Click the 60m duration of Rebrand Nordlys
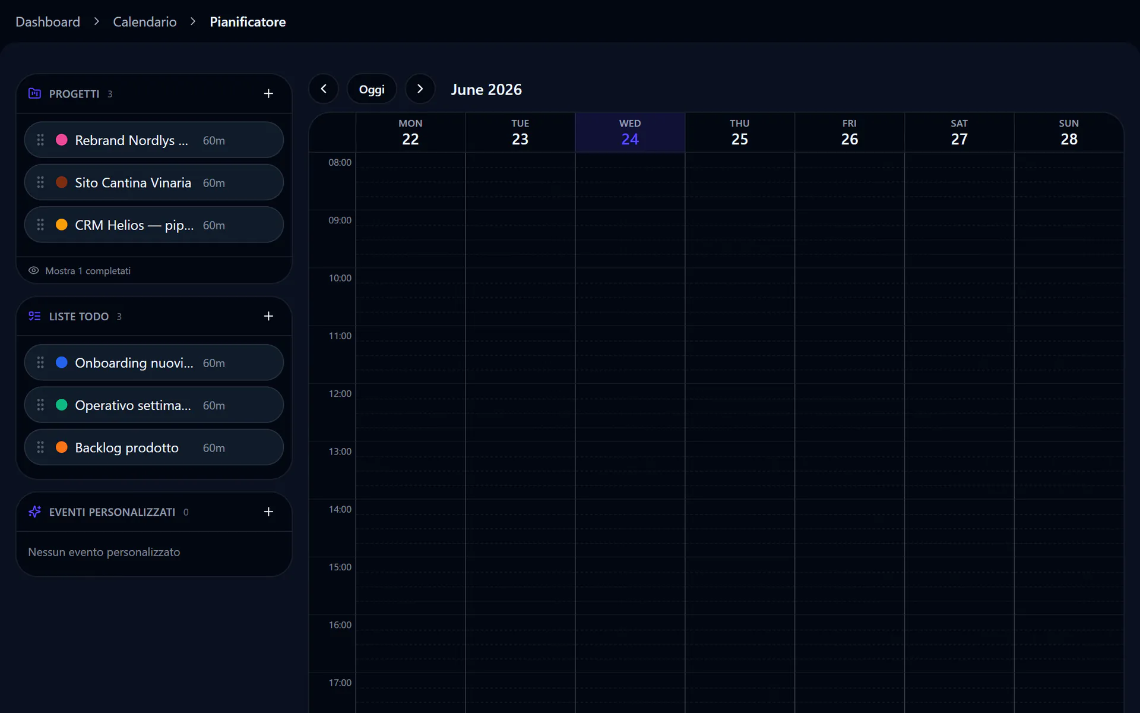Viewport: 1140px width, 713px height. [214, 141]
